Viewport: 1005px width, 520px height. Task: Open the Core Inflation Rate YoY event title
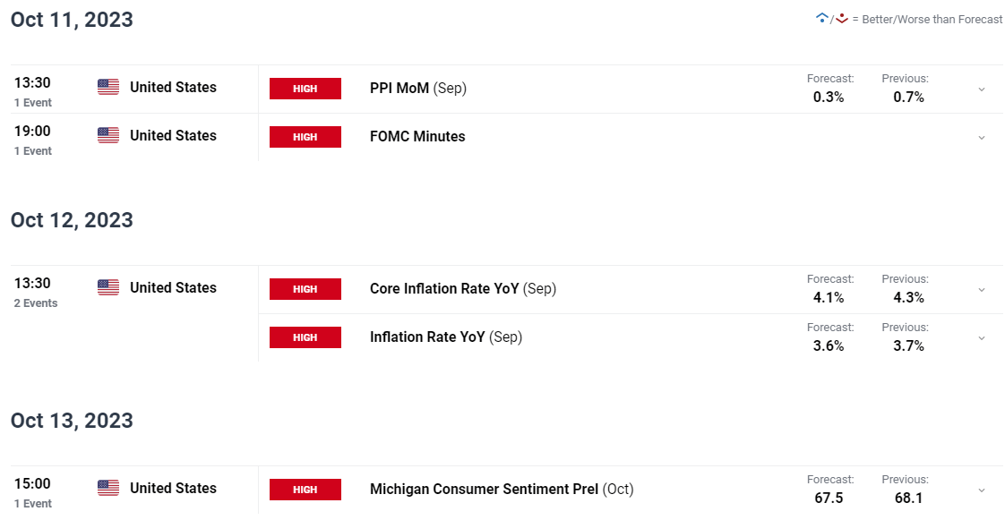pos(444,289)
